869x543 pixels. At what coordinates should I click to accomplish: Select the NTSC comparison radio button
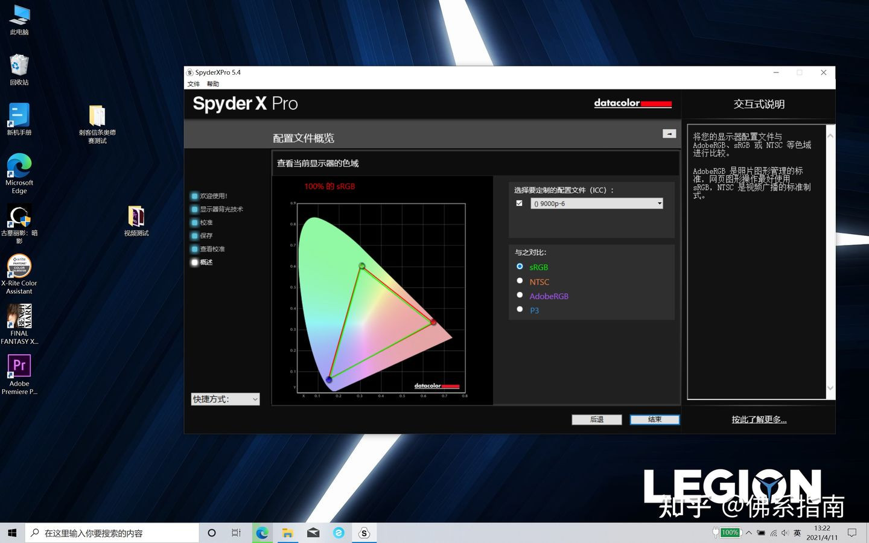[x=520, y=281]
